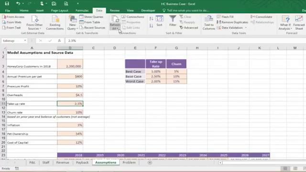Switch to the Problem sheet tab

click(129, 162)
